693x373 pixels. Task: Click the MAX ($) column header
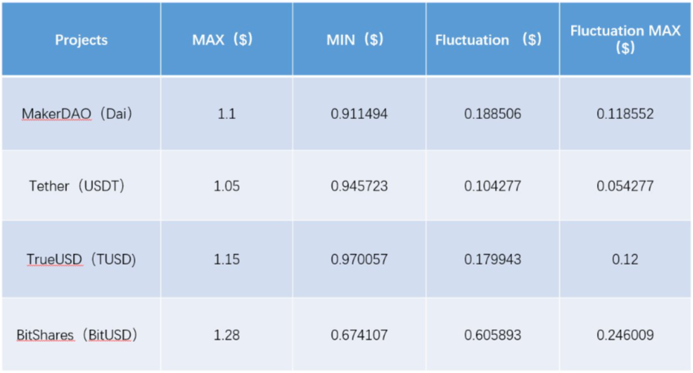pos(227,39)
